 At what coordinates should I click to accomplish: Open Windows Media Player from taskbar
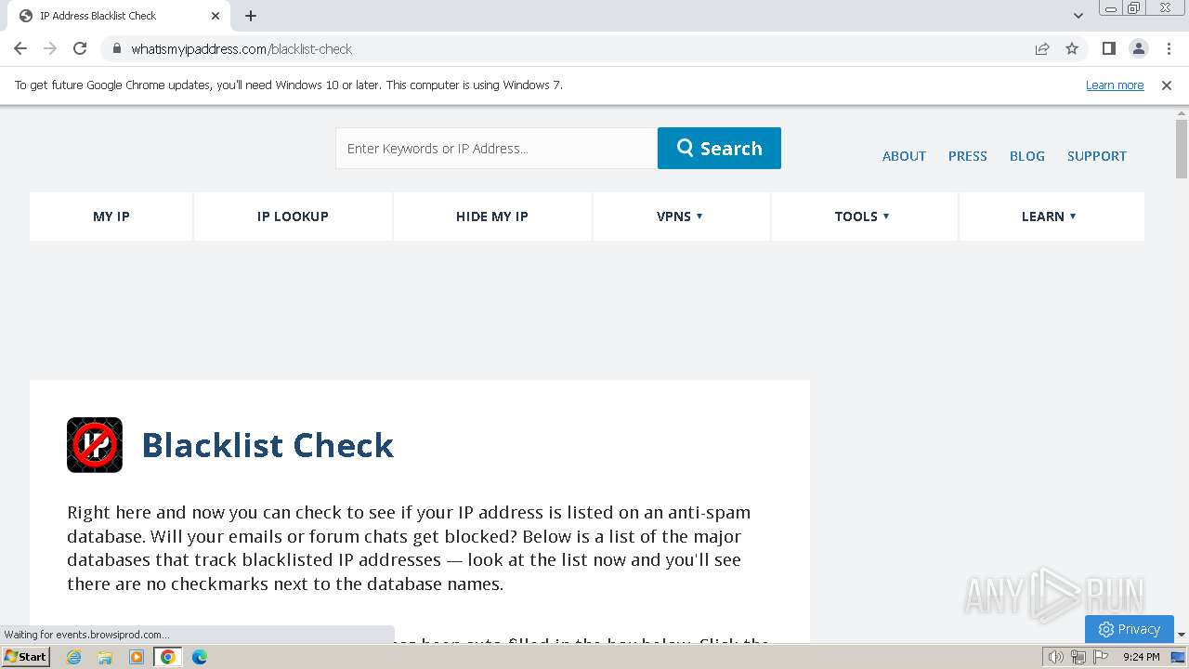[137, 657]
